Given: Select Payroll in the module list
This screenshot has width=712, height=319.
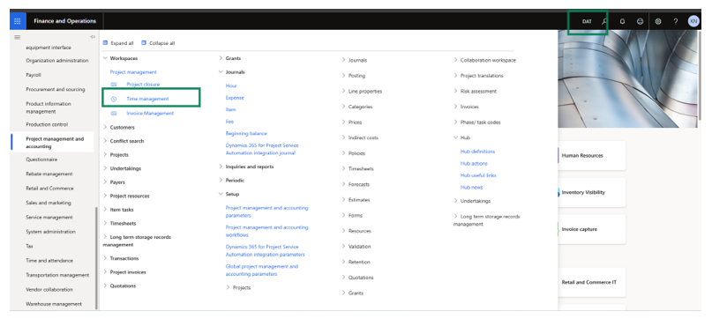Looking at the screenshot, I should pyautogui.click(x=34, y=75).
